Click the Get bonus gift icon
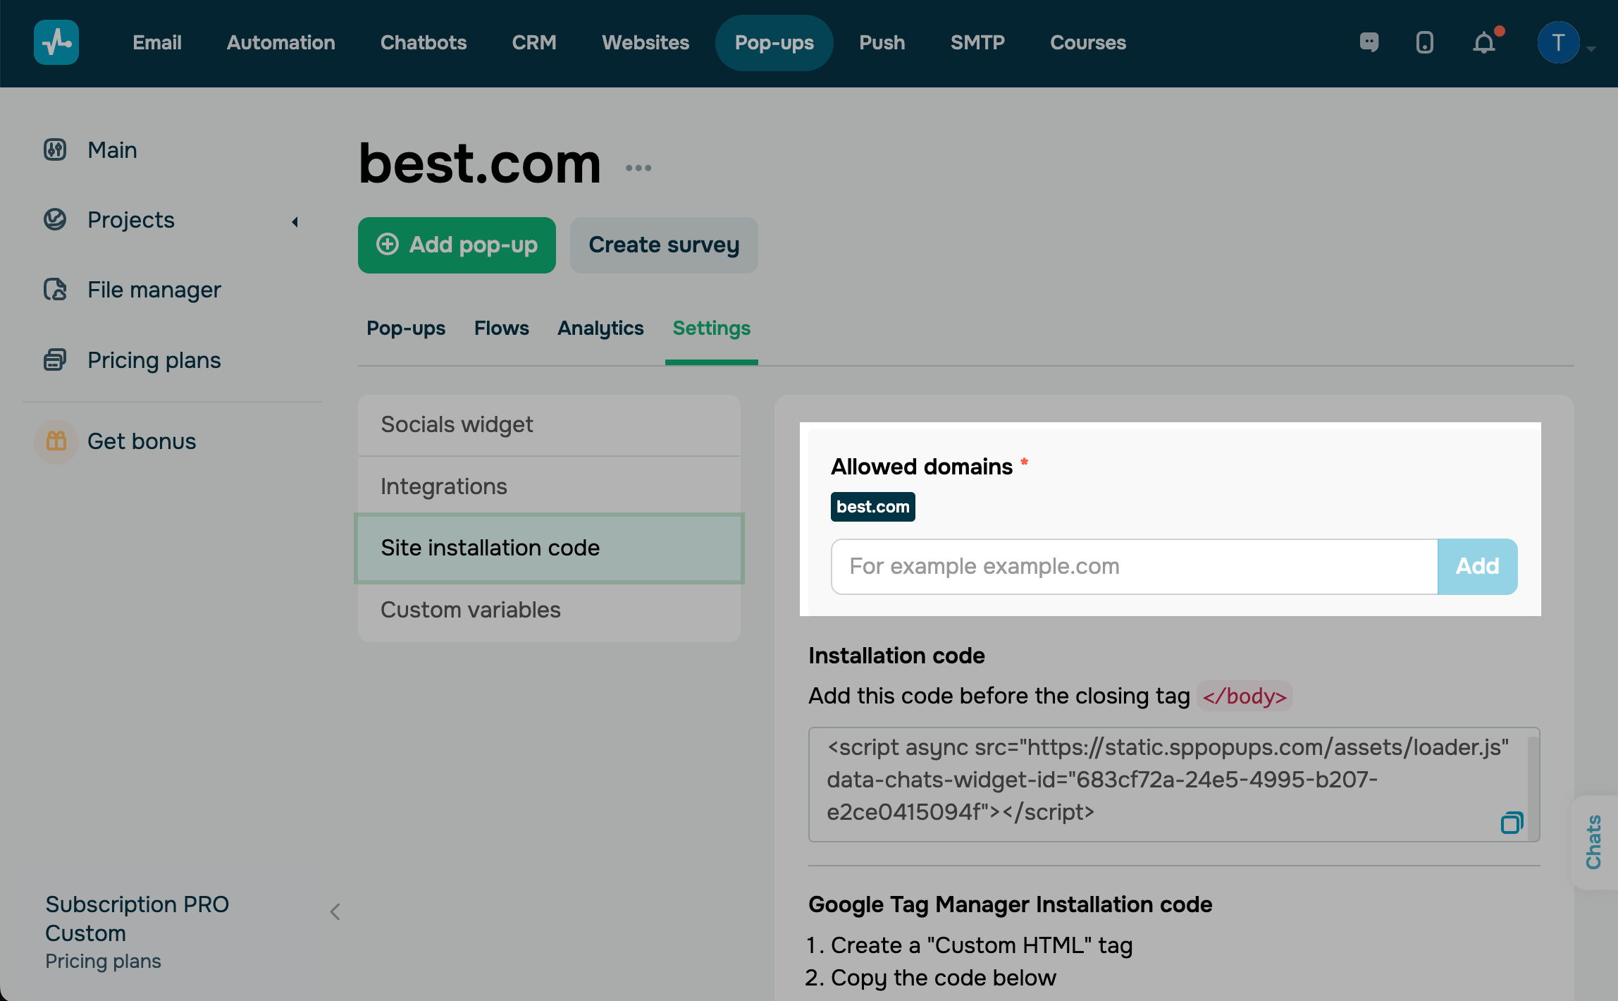This screenshot has height=1001, width=1618. (x=56, y=441)
